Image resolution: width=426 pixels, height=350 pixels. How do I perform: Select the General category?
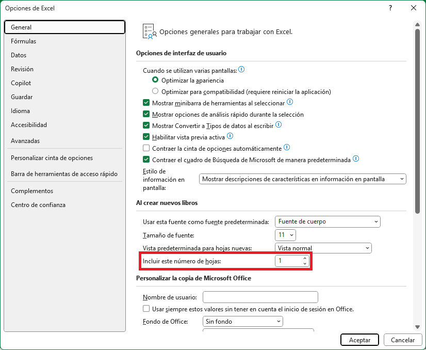pyautogui.click(x=64, y=27)
